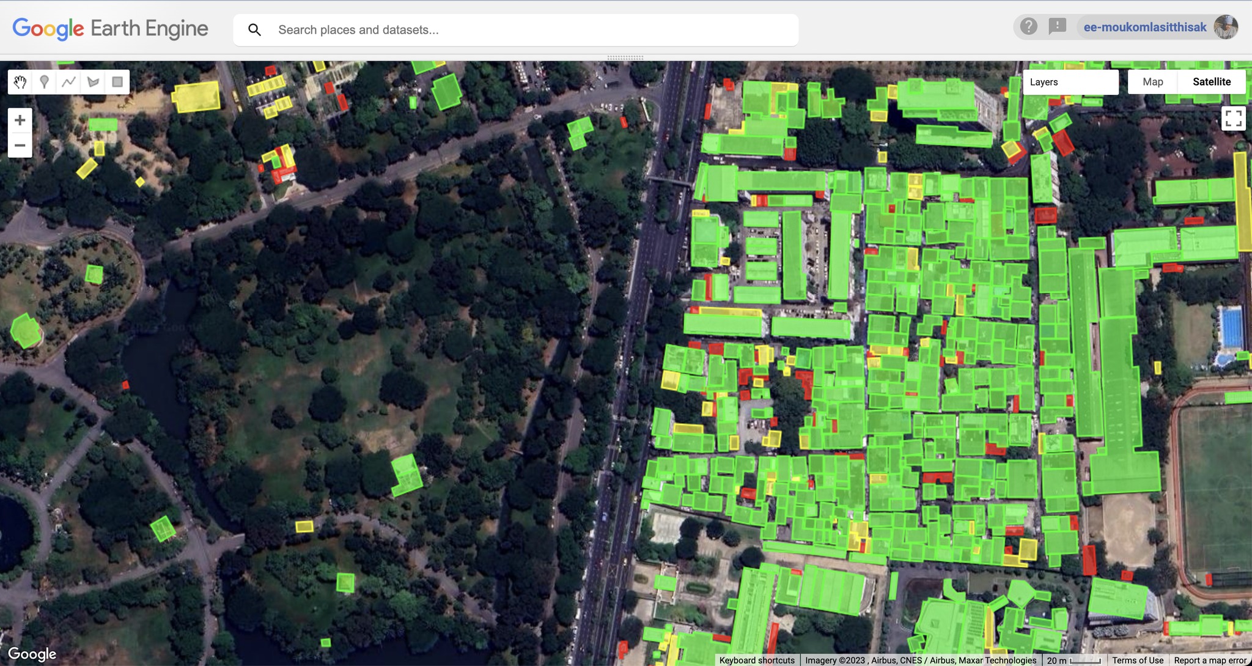This screenshot has width=1252, height=666.
Task: Switch to Map view
Action: (x=1152, y=82)
